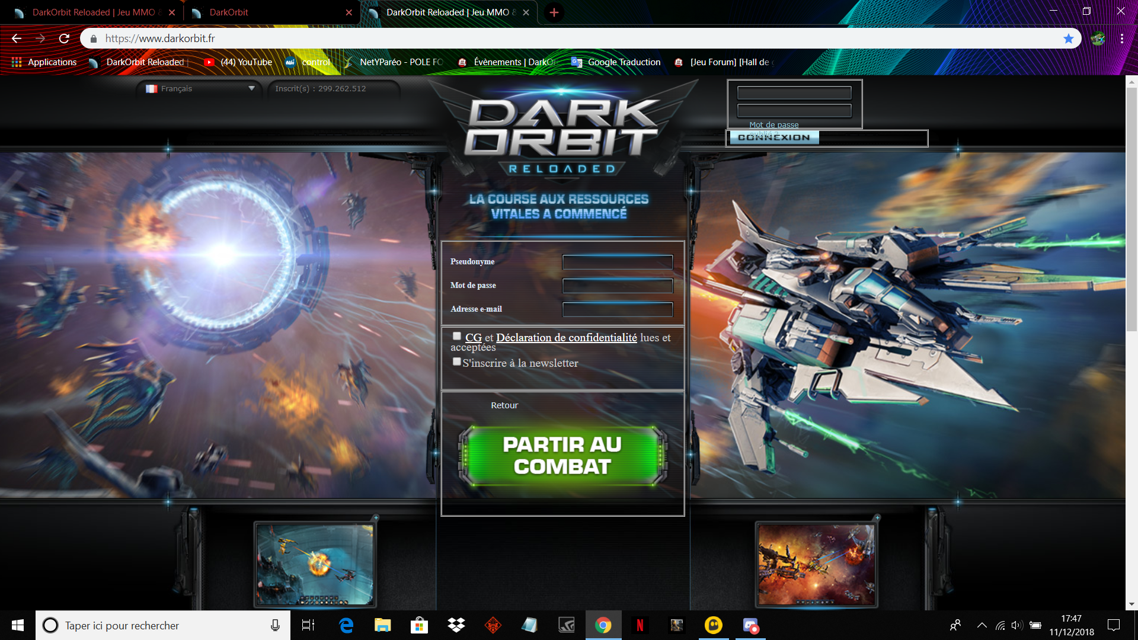Focus the login username field at top
The width and height of the screenshot is (1138, 640).
click(x=794, y=93)
